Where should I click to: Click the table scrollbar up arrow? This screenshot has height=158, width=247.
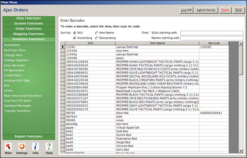(241, 44)
